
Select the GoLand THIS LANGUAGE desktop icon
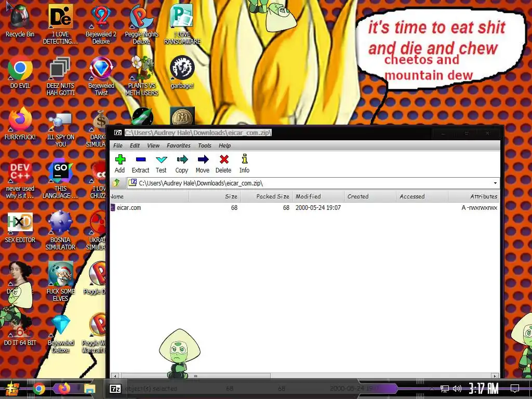click(60, 179)
